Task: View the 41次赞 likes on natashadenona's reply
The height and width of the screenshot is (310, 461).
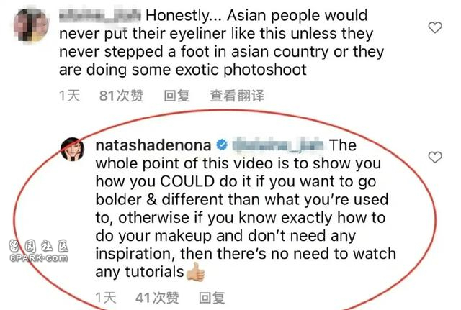Action: 157,298
